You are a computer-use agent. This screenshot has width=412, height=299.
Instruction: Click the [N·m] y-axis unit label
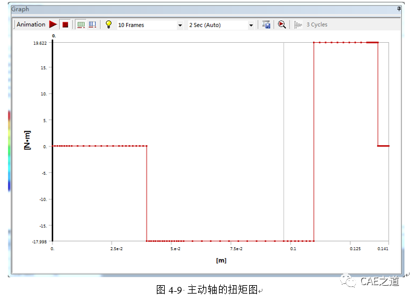(27, 140)
